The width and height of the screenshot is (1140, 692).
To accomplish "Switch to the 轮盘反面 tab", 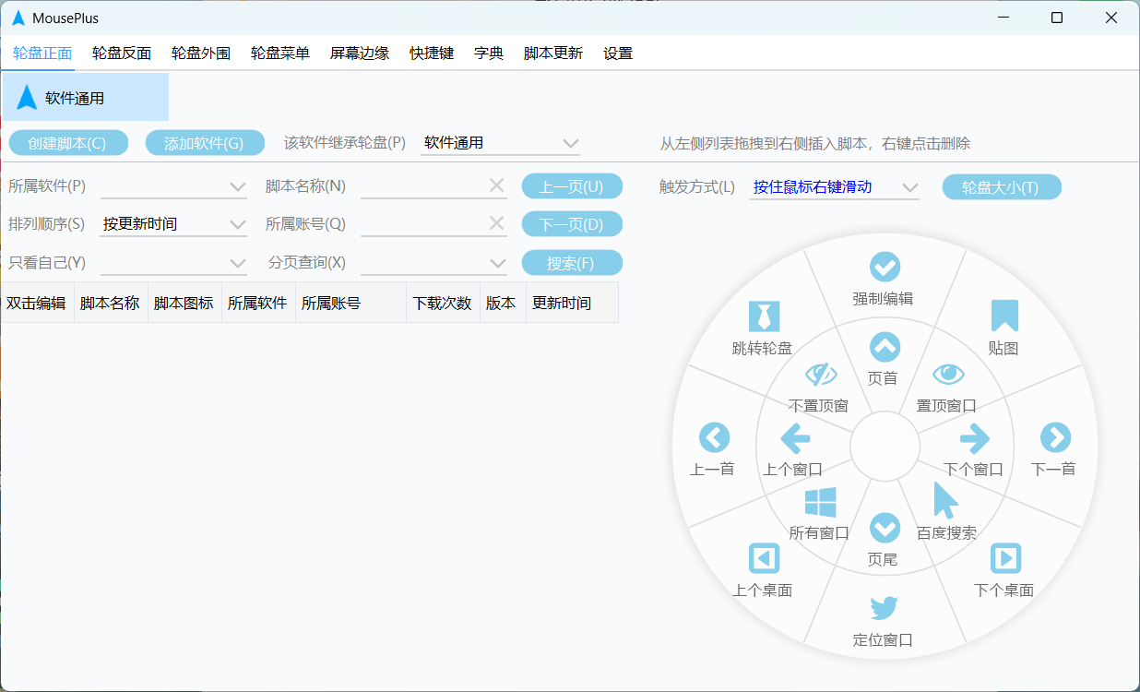I will [122, 54].
